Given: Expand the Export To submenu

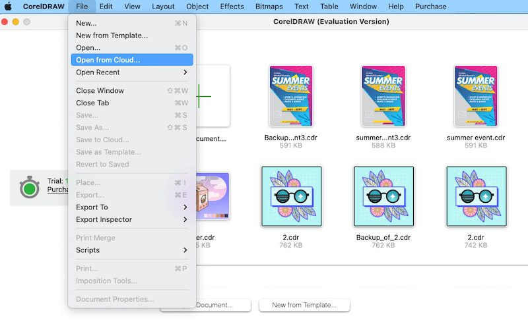Looking at the screenshot, I should click(x=132, y=207).
